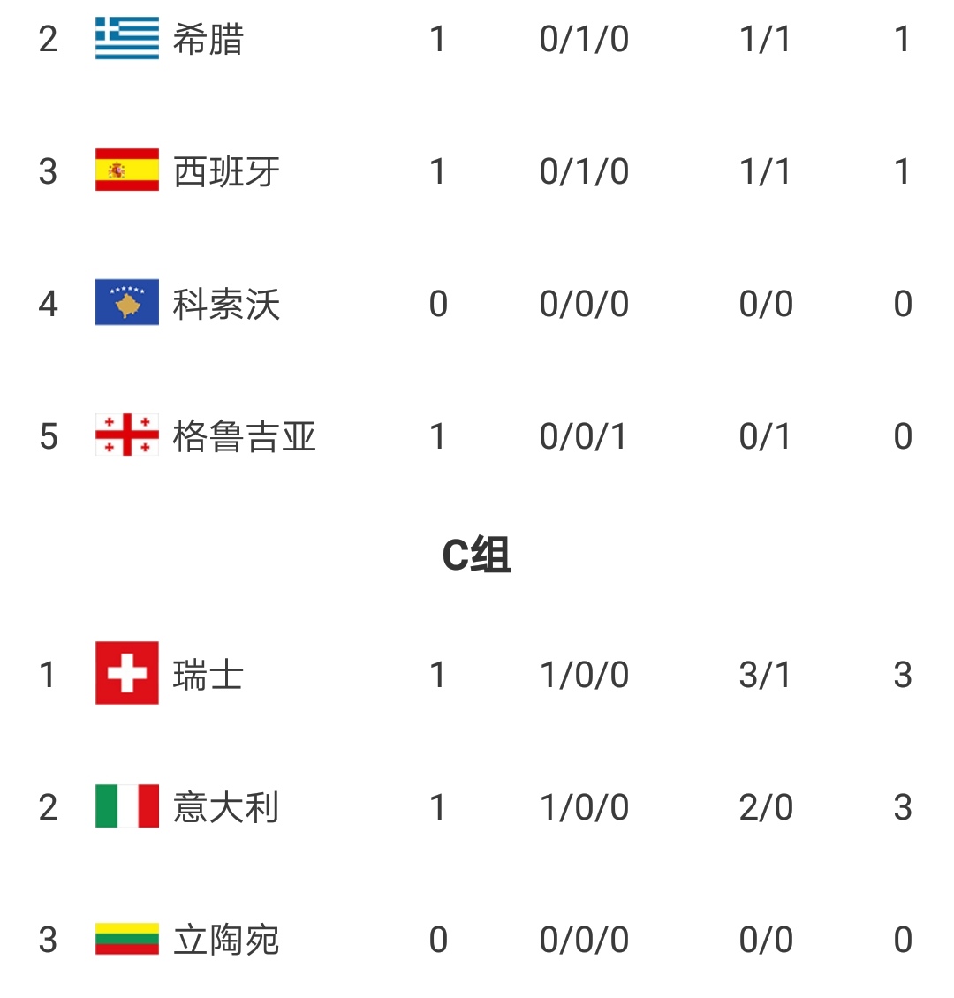The image size is (954, 998).
Task: Select the Georgia flag icon
Action: [x=127, y=435]
